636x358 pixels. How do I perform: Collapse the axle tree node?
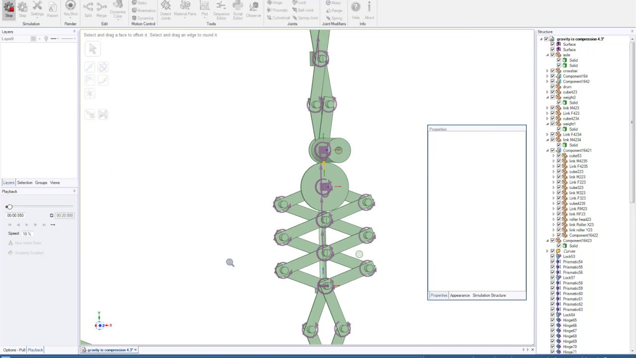pyautogui.click(x=548, y=55)
